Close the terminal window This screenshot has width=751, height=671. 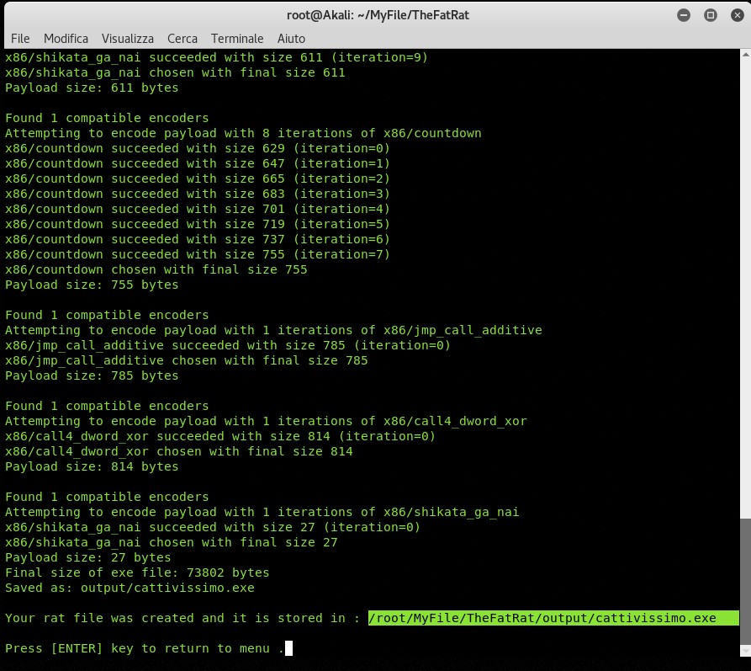[737, 15]
